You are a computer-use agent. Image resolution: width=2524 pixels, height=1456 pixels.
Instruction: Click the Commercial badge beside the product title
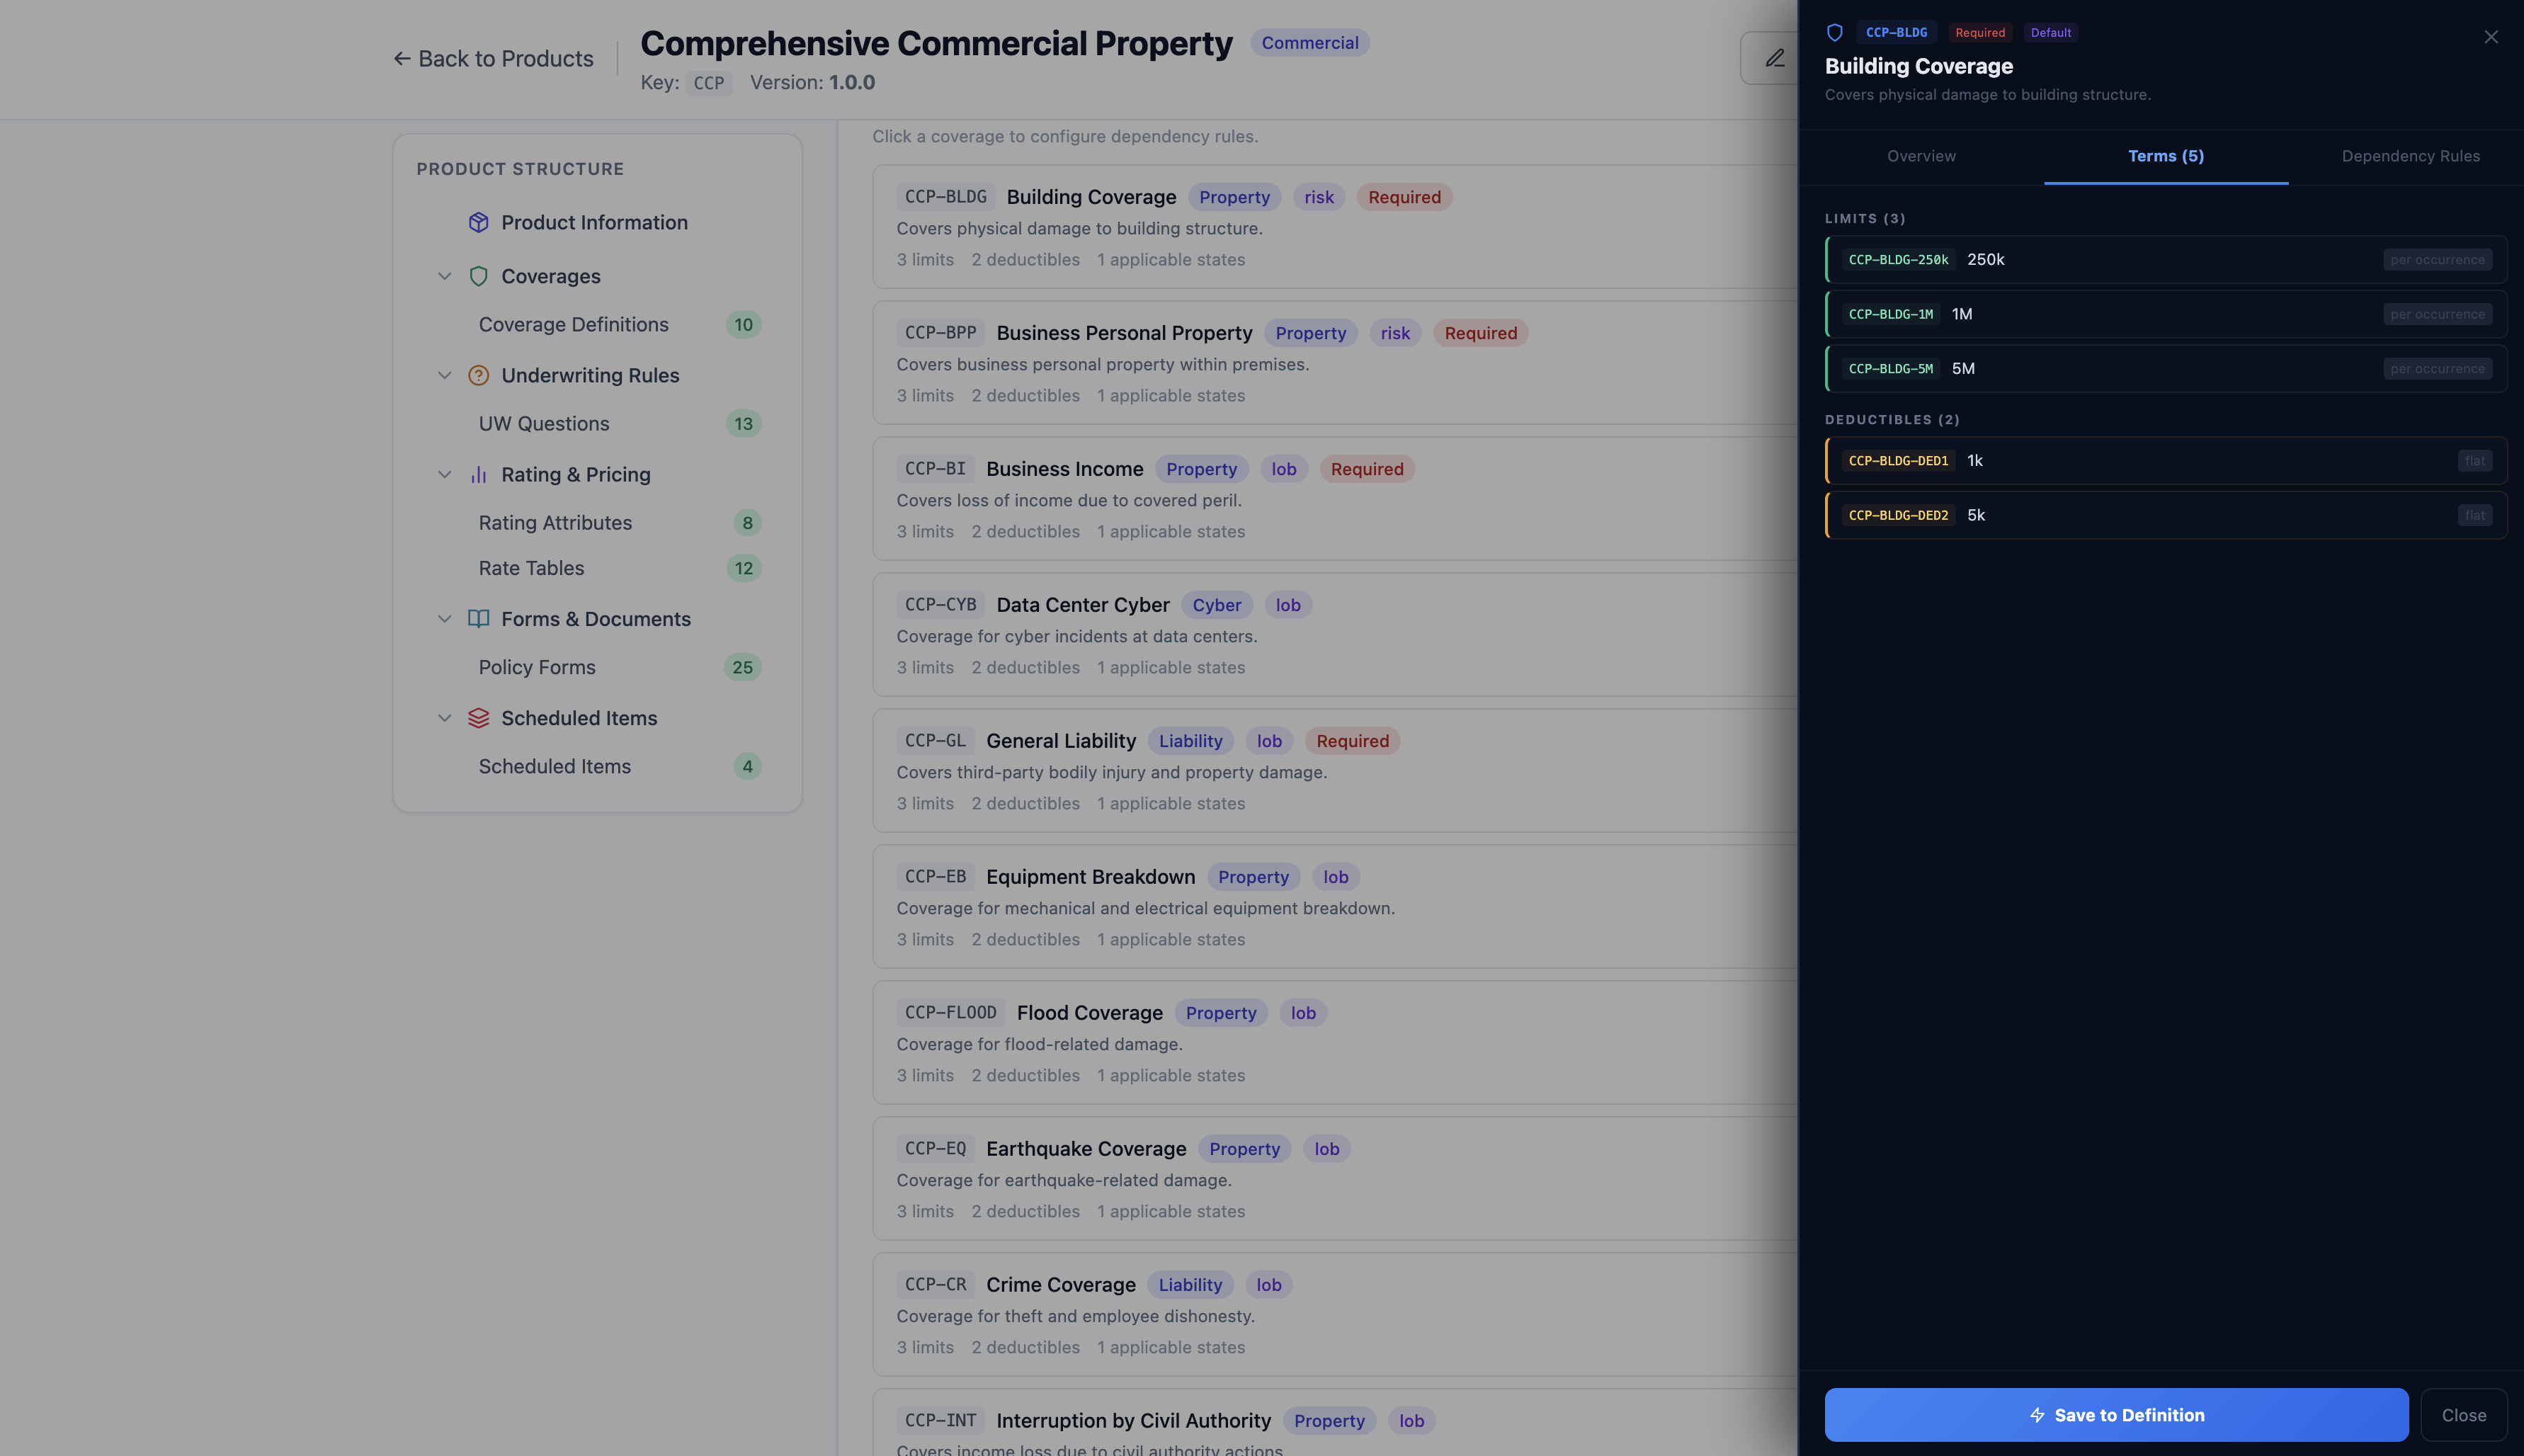click(x=1309, y=42)
